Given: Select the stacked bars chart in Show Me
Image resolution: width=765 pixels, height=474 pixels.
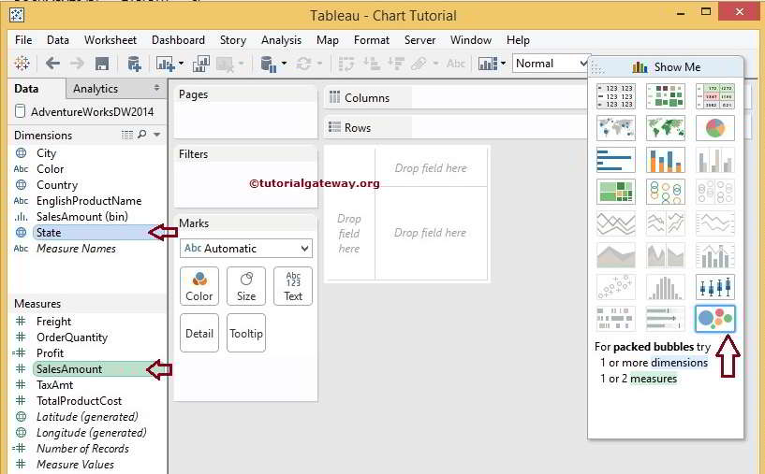Looking at the screenshot, I should [x=666, y=160].
